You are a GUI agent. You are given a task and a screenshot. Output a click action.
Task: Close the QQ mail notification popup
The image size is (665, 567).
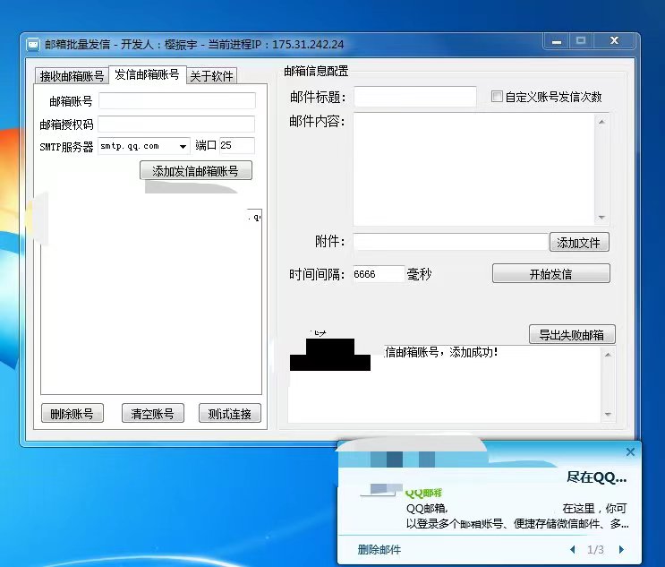click(630, 452)
